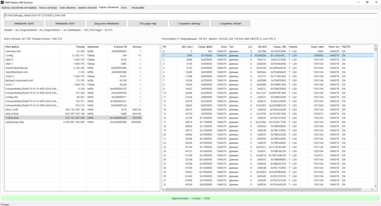Go to the 'Анализ объекта' tab
Screen dimensions: 381x206
click(x=87, y=8)
